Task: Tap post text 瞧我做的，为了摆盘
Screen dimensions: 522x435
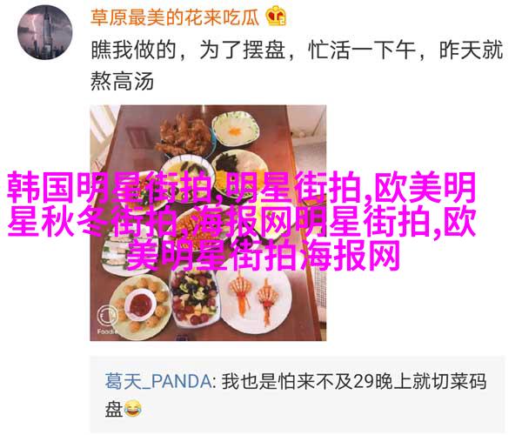Action: pyautogui.click(x=188, y=50)
